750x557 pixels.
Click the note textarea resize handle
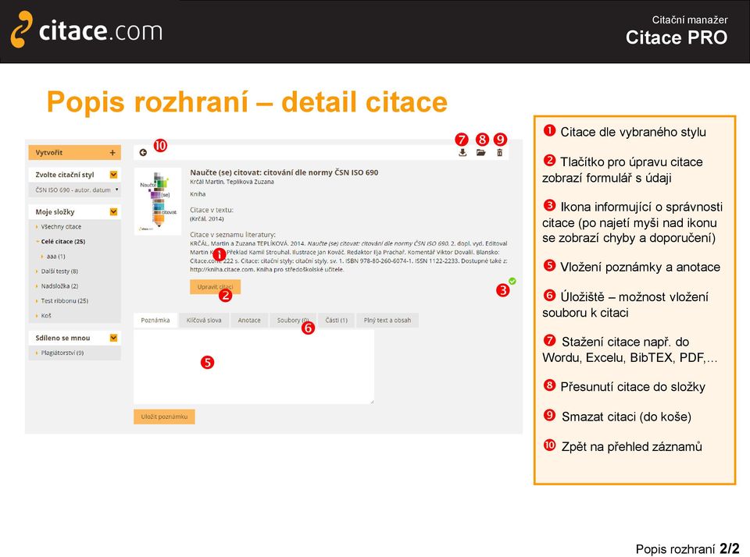tap(372, 402)
